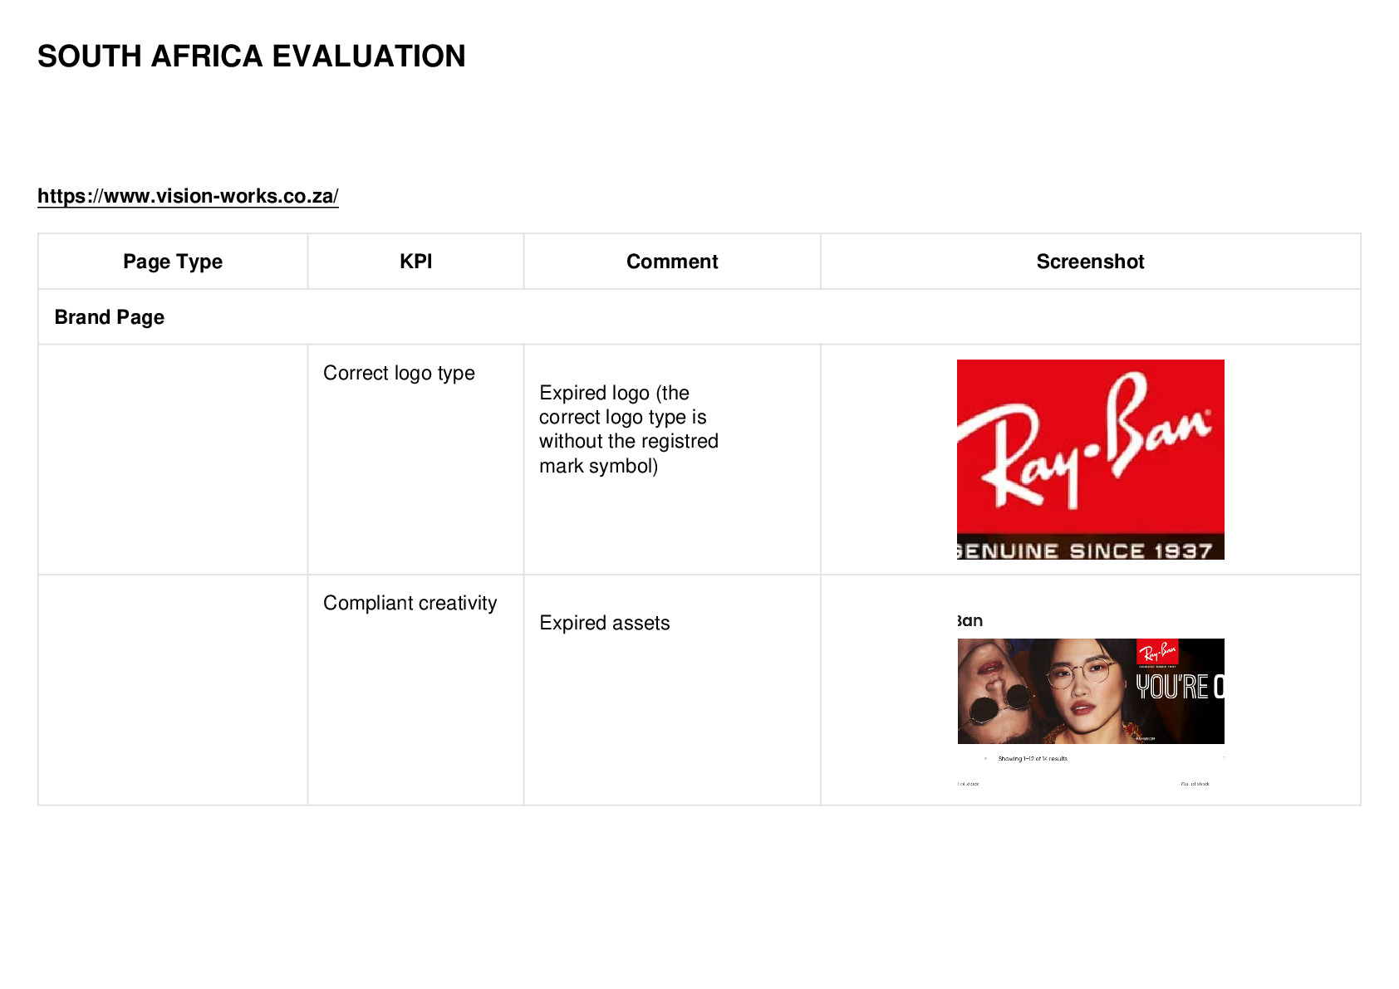
Task: Click the 'Showing 1–12 of 14 results' text
Action: pyautogui.click(x=1033, y=759)
